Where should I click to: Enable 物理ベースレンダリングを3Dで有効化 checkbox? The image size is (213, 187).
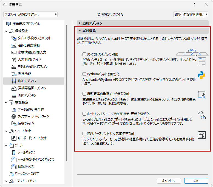(x=84, y=133)
